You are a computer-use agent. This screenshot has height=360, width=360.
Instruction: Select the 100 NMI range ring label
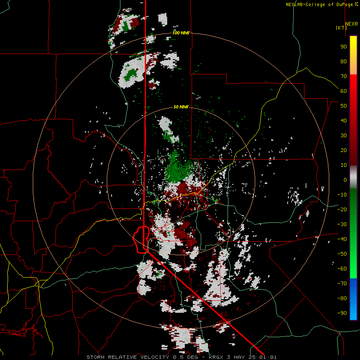(181, 33)
